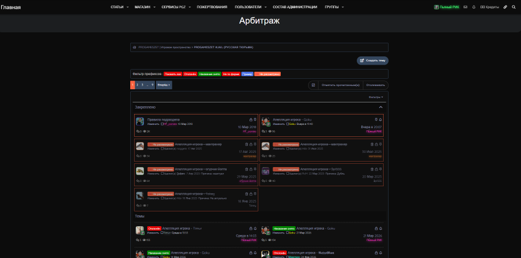The image size is (521, 258).
Task: Open the МАГАЗИН dropdown menu
Action: tap(144, 7)
